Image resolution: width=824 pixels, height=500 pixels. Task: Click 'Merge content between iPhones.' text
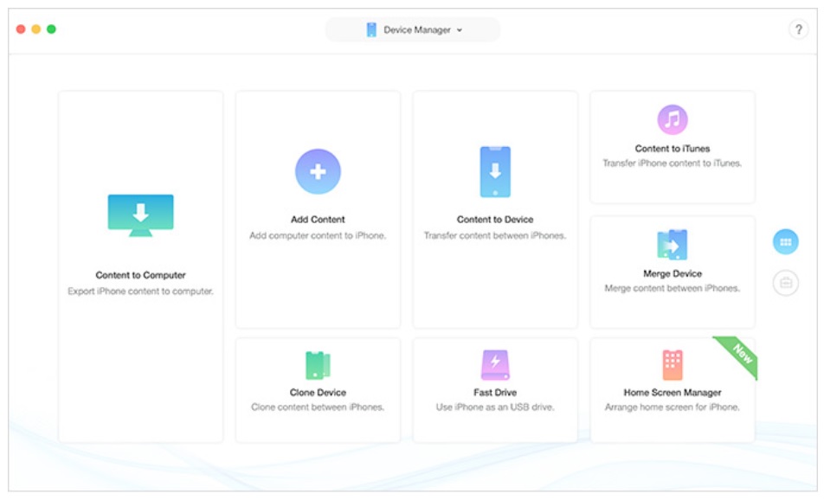[x=673, y=288]
